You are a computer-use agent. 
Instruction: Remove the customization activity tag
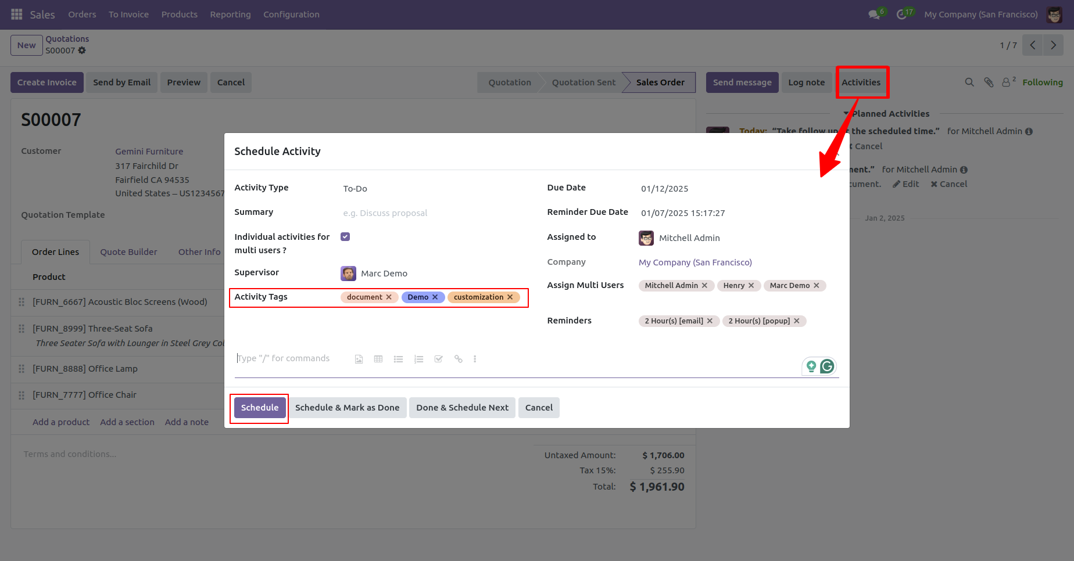click(x=510, y=297)
